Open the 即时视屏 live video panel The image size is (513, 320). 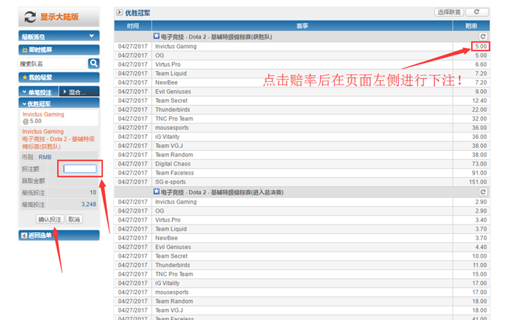click(x=59, y=50)
